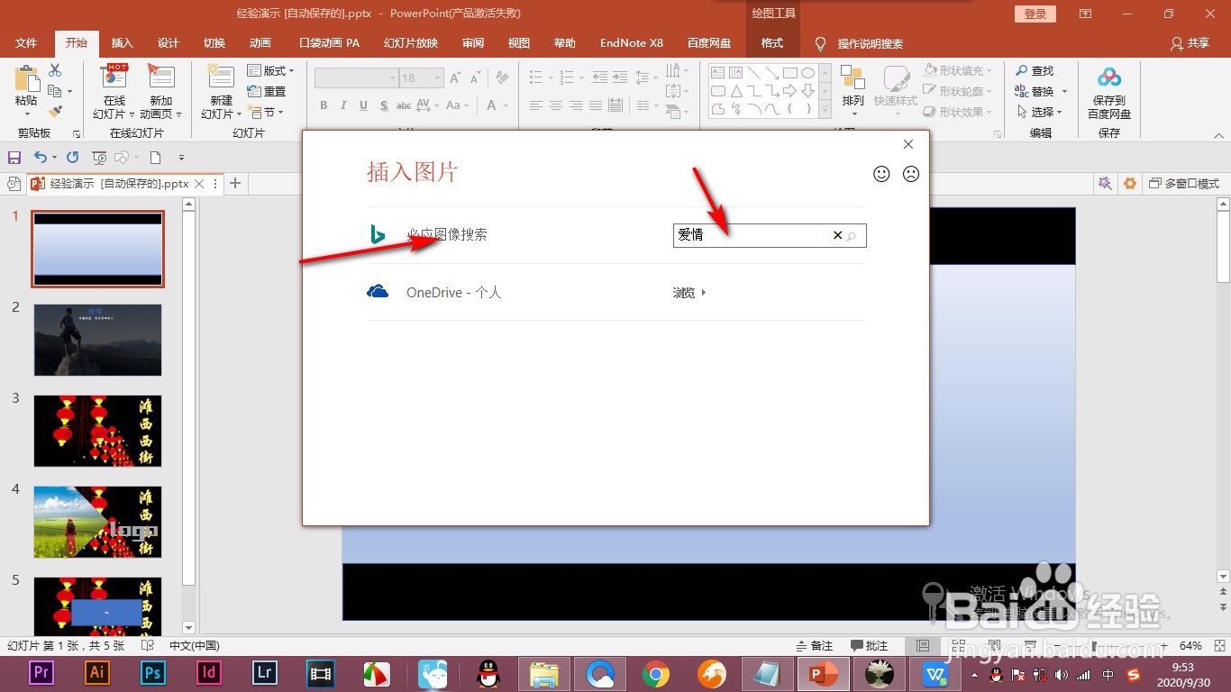Close the 经验演示 document tab
Image resolution: width=1231 pixels, height=692 pixels.
200,184
